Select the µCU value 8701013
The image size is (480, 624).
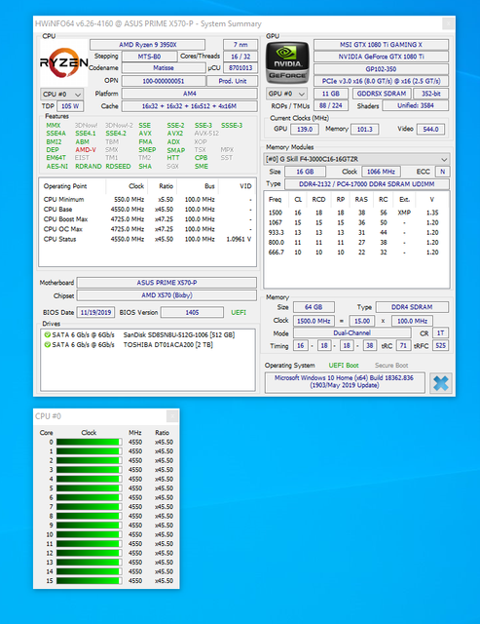click(240, 67)
